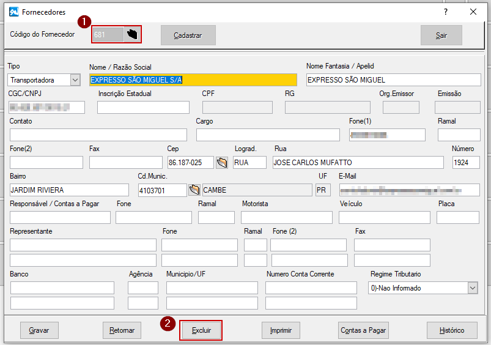The width and height of the screenshot is (491, 345).
Task: Click the first Numero Conta Corrente field
Action: tap(311, 287)
